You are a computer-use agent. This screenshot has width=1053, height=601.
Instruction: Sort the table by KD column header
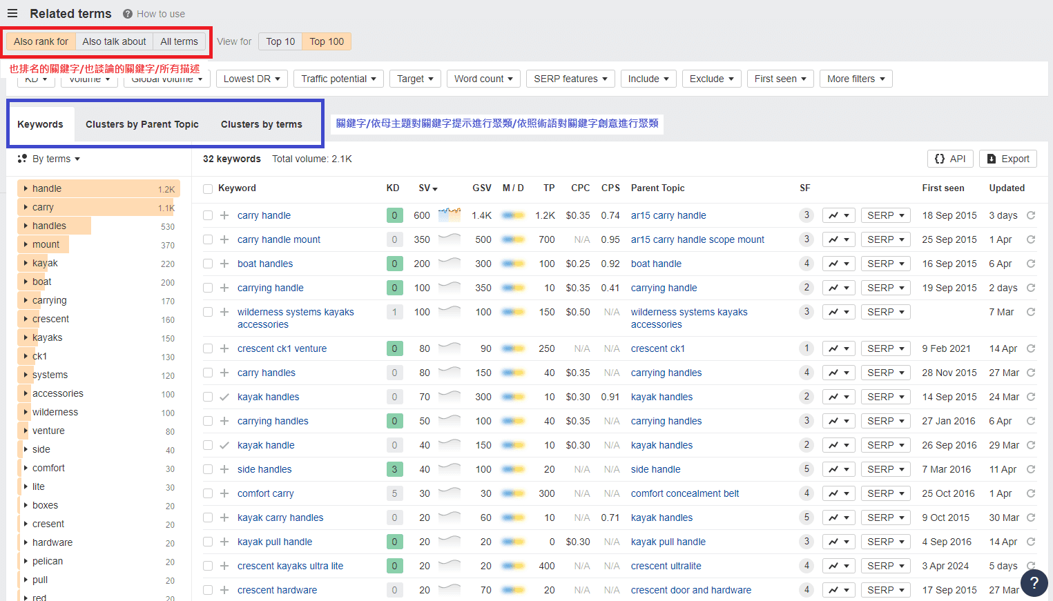393,188
